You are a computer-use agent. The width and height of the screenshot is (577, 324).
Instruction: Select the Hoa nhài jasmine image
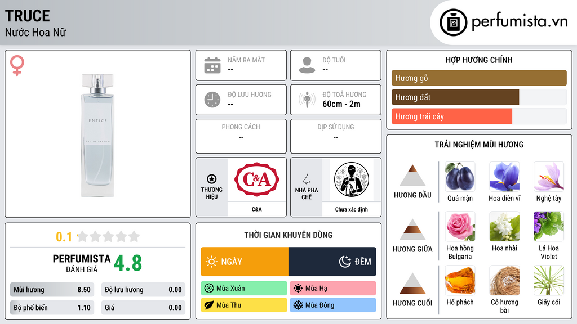click(x=504, y=226)
